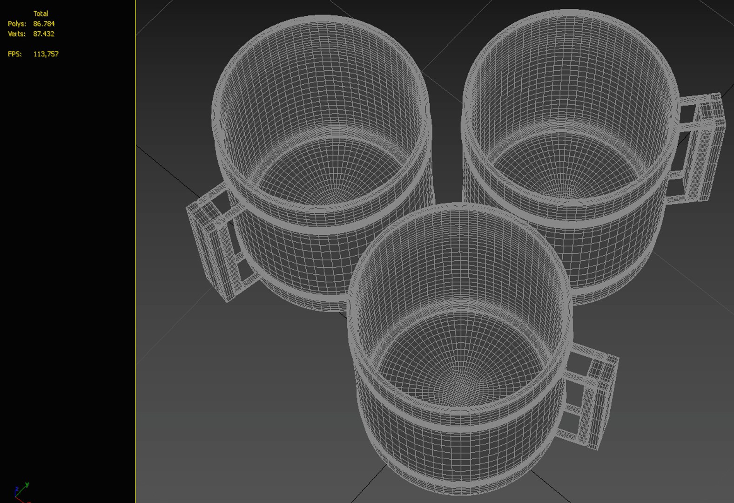This screenshot has width=734, height=503.
Task: Click the FPS: label
Action: (x=14, y=54)
